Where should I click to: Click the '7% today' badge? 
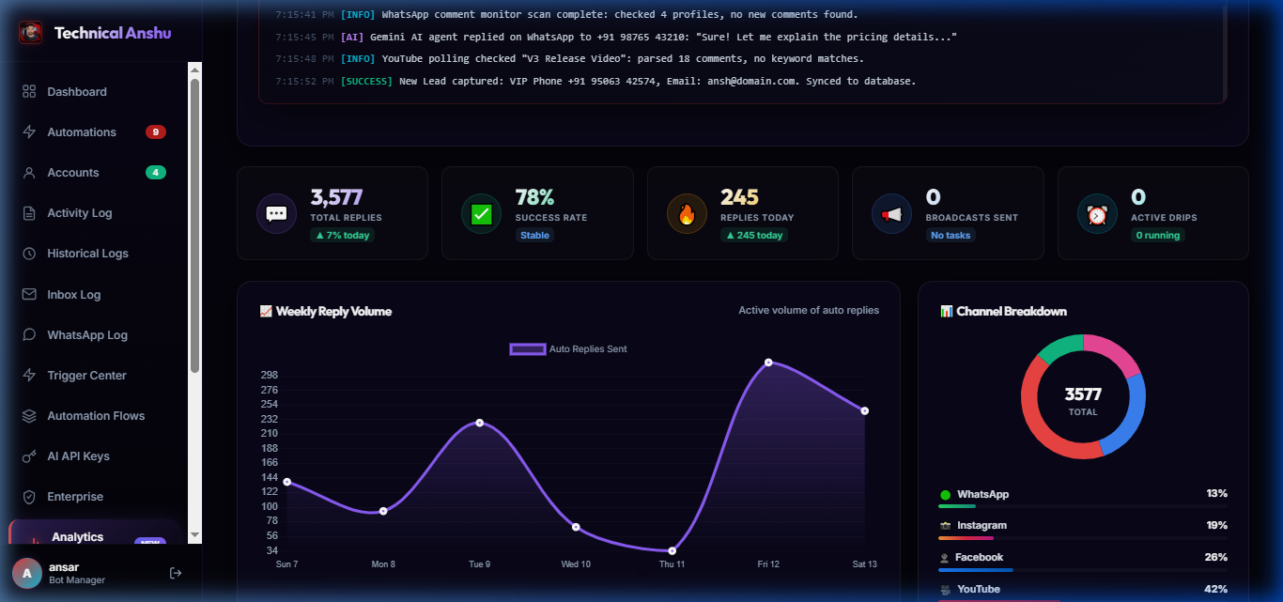pos(343,236)
